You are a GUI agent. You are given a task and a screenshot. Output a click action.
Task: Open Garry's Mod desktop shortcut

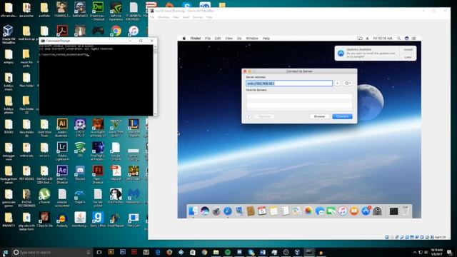(x=98, y=219)
